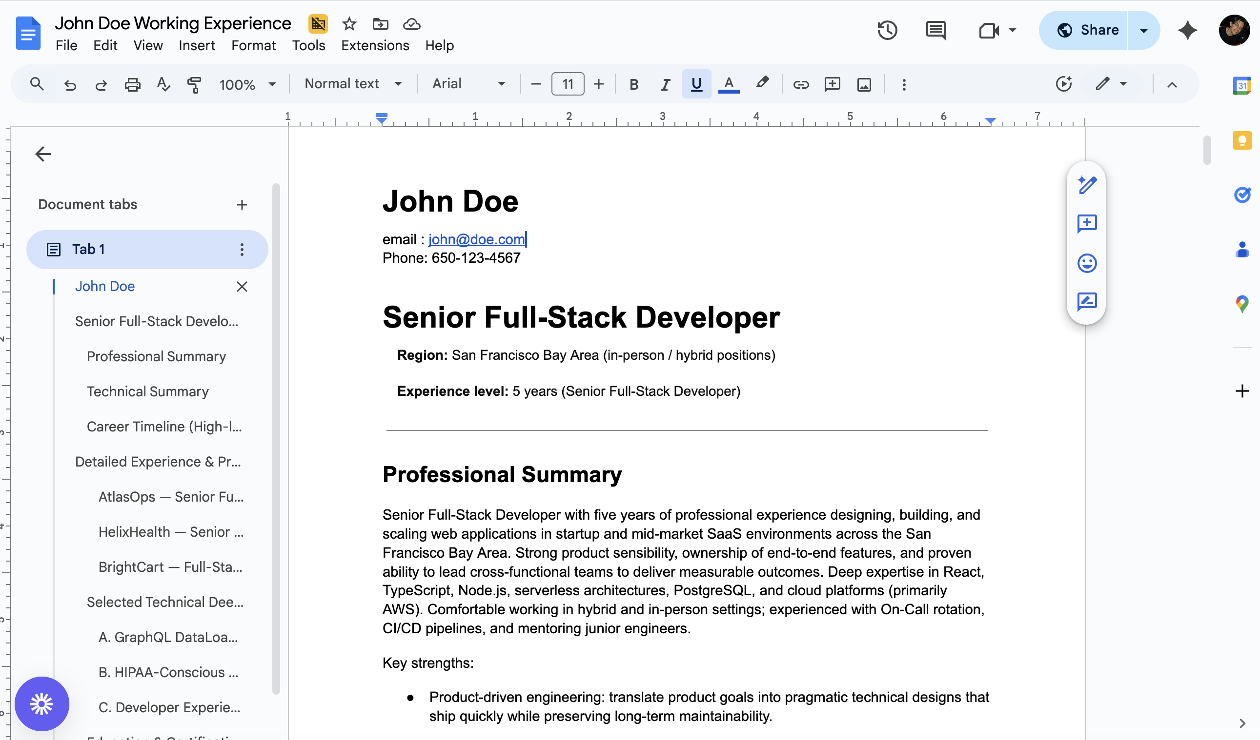Open the Extensions menu
Screen dimensions: 1260x740
click(x=375, y=45)
